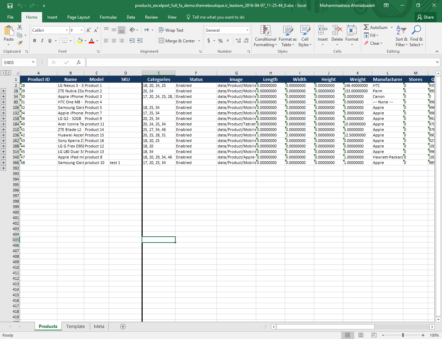442x339 pixels.
Task: Switch to the Data tab
Action: point(131,17)
